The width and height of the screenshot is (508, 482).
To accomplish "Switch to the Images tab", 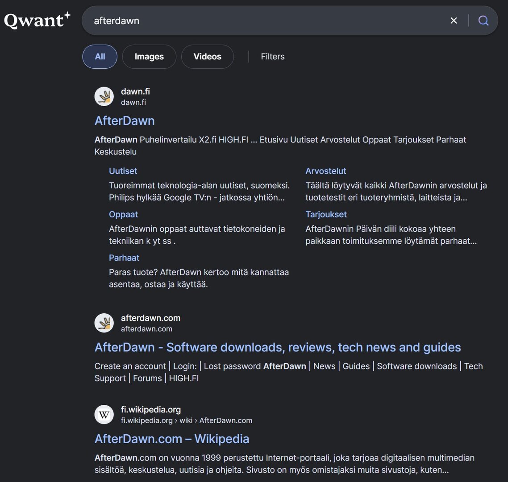I will tap(149, 57).
